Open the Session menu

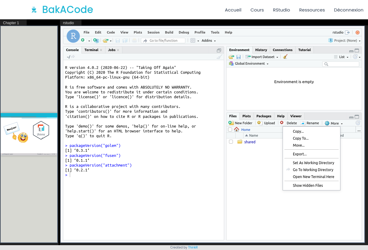point(154,32)
